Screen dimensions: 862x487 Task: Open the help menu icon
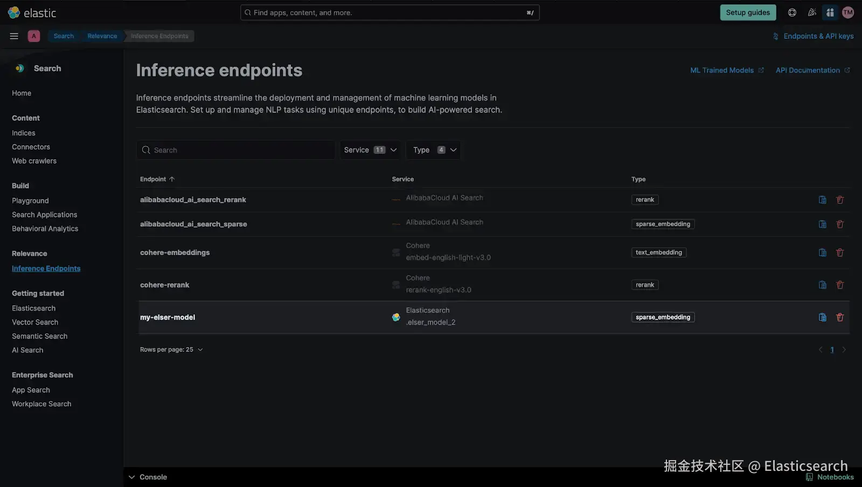(x=792, y=12)
